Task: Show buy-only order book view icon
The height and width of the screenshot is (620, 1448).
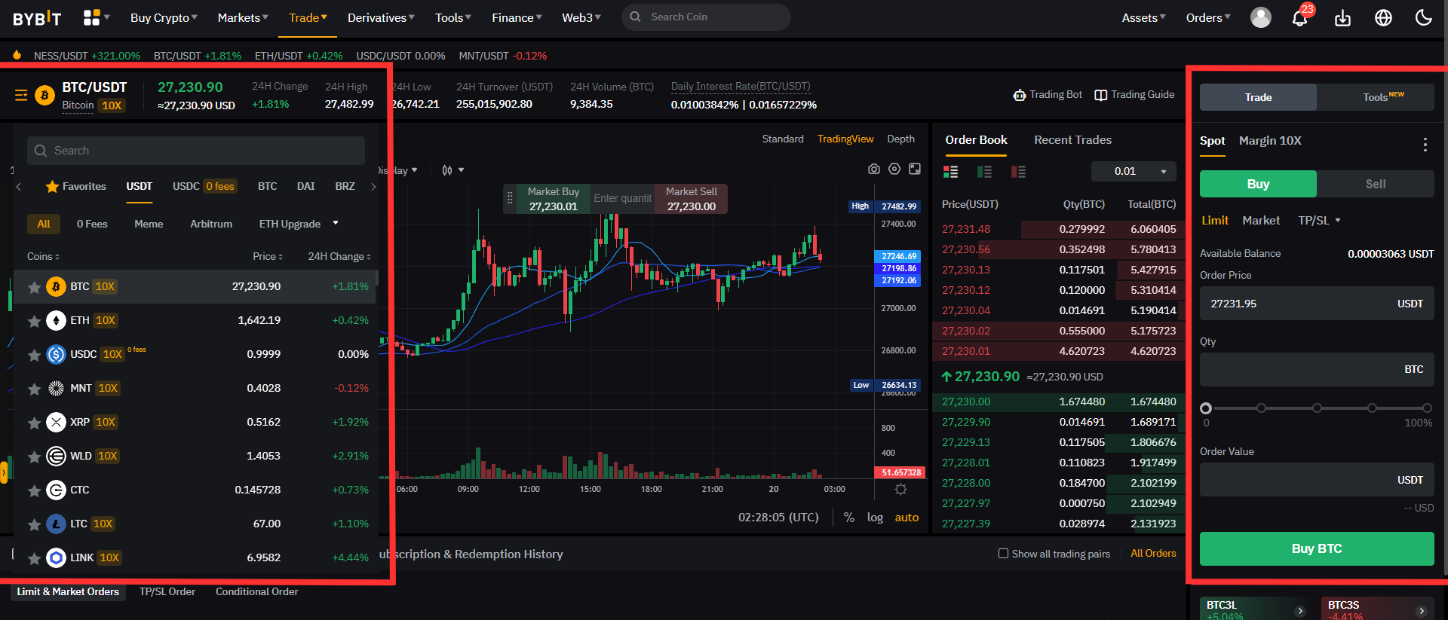Action: [984, 172]
